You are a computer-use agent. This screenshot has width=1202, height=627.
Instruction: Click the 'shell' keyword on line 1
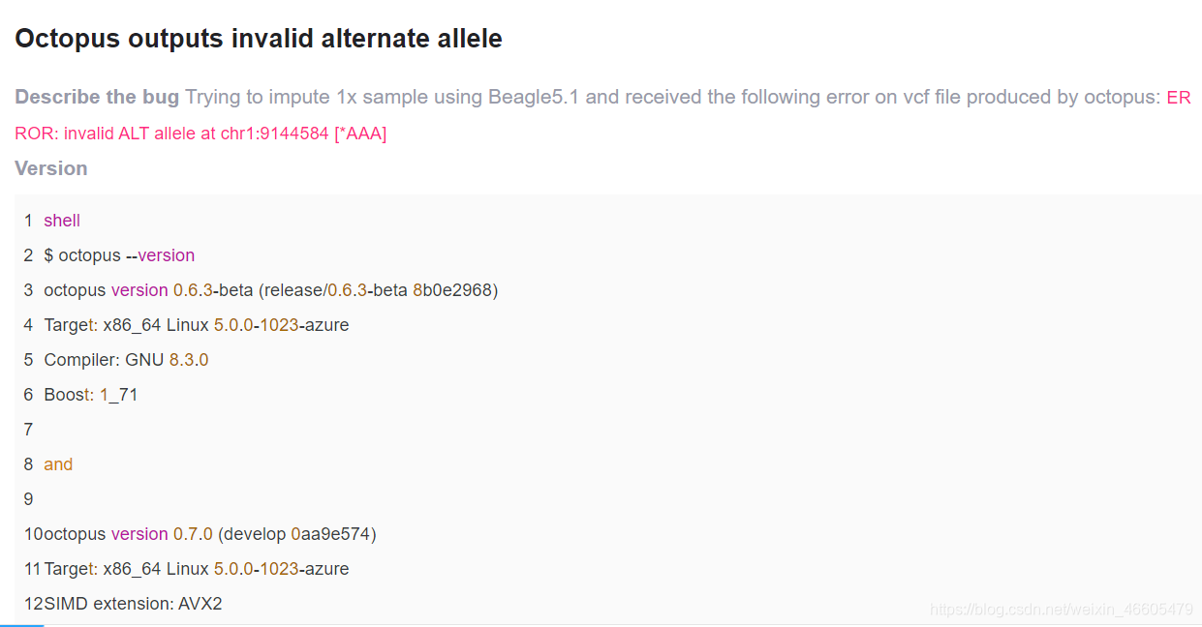coord(62,221)
